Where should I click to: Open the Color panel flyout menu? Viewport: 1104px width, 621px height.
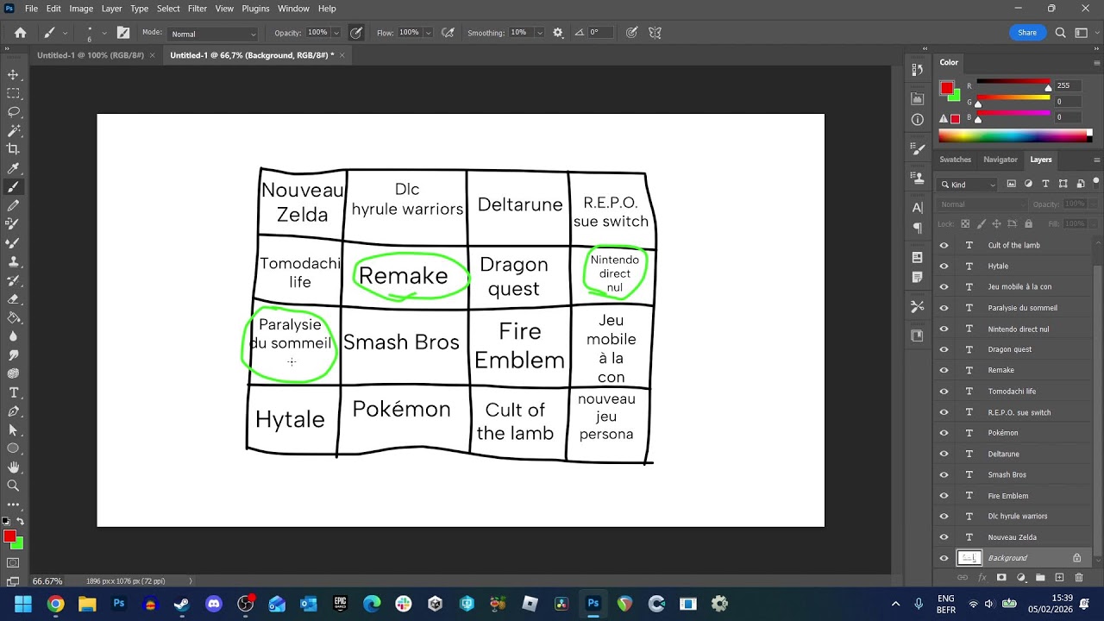(x=1097, y=62)
